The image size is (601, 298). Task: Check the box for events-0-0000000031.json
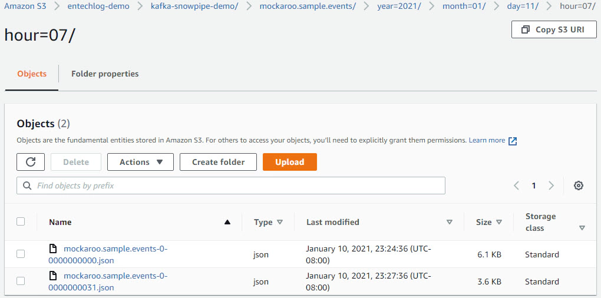tap(21, 281)
